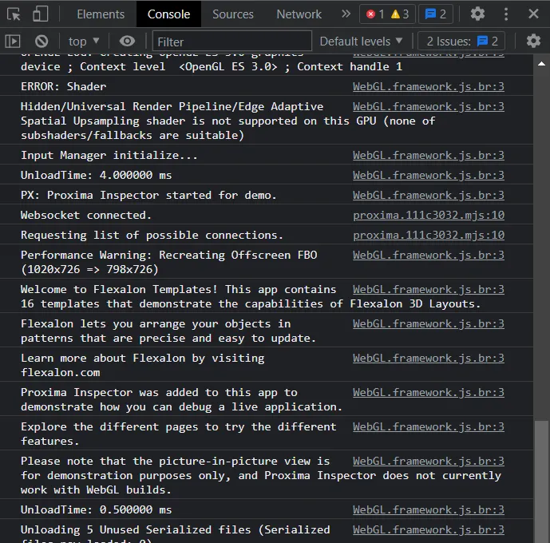Toggle the live expression eye icon
The height and width of the screenshot is (543, 550).
pos(128,42)
